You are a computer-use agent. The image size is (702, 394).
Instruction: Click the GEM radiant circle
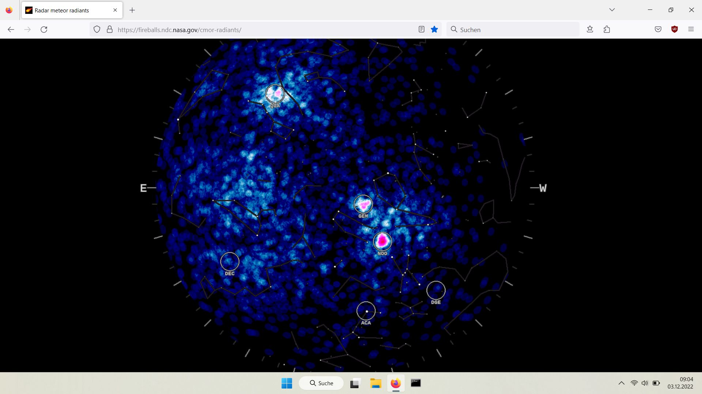(x=363, y=204)
